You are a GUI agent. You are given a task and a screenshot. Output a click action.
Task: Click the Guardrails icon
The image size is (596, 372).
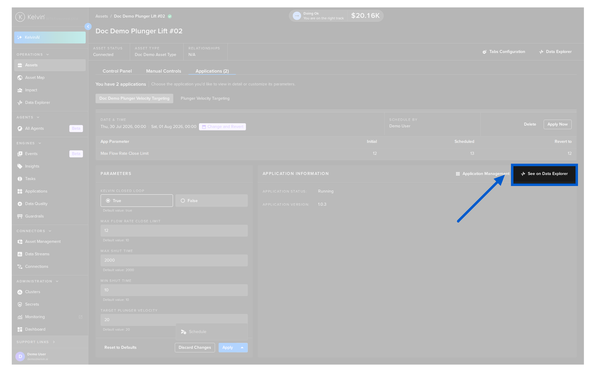[20, 216]
